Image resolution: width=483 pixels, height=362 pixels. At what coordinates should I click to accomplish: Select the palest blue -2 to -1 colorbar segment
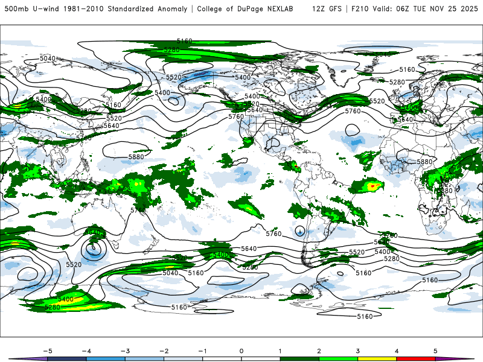[184, 359]
